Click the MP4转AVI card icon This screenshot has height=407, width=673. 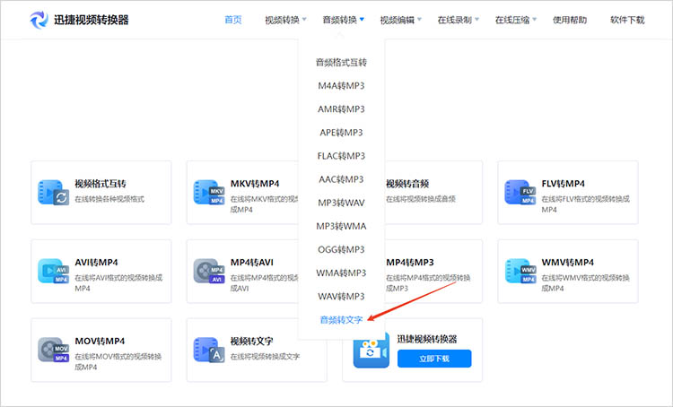point(209,271)
